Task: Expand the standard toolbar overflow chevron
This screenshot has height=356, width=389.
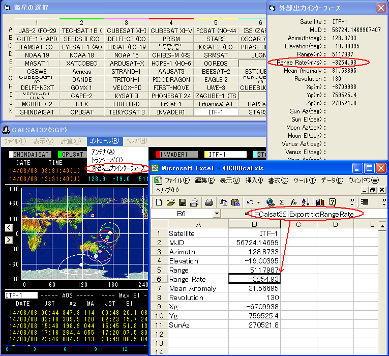Action: point(352,202)
